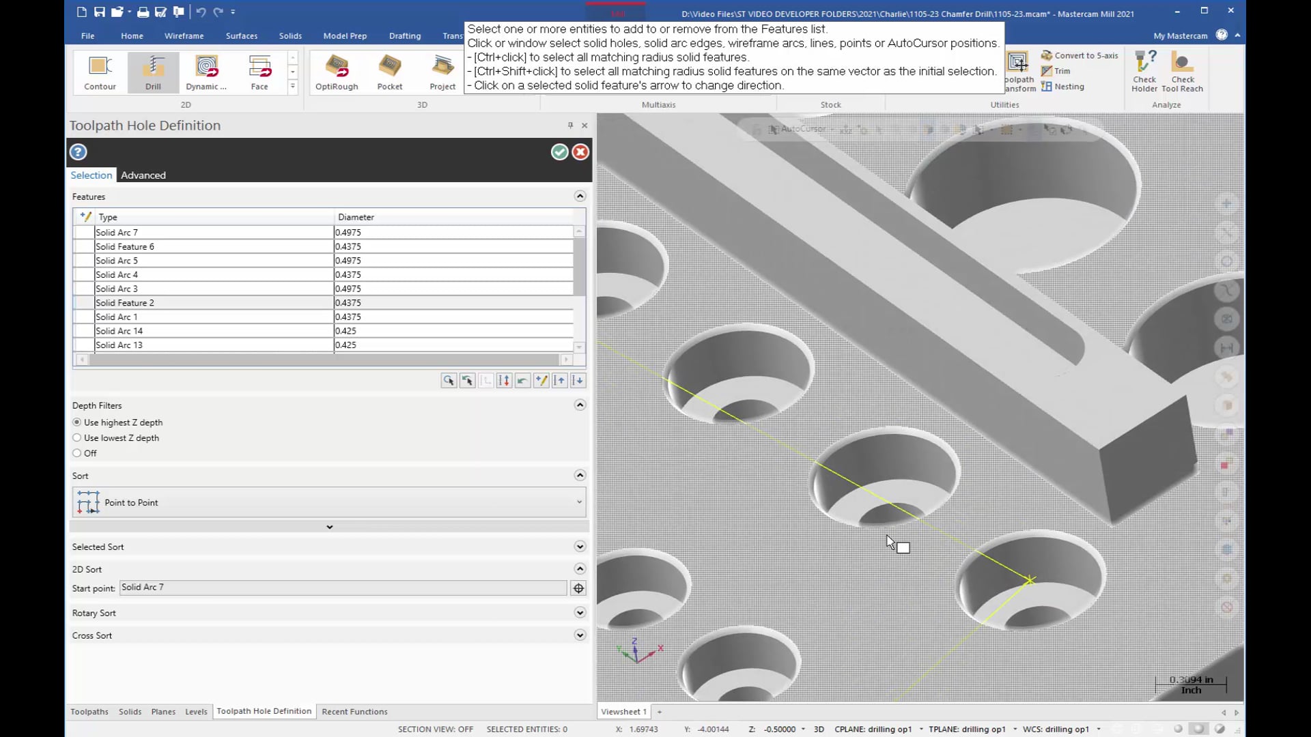
Task: Expand the Selected Sort section
Action: pos(580,547)
